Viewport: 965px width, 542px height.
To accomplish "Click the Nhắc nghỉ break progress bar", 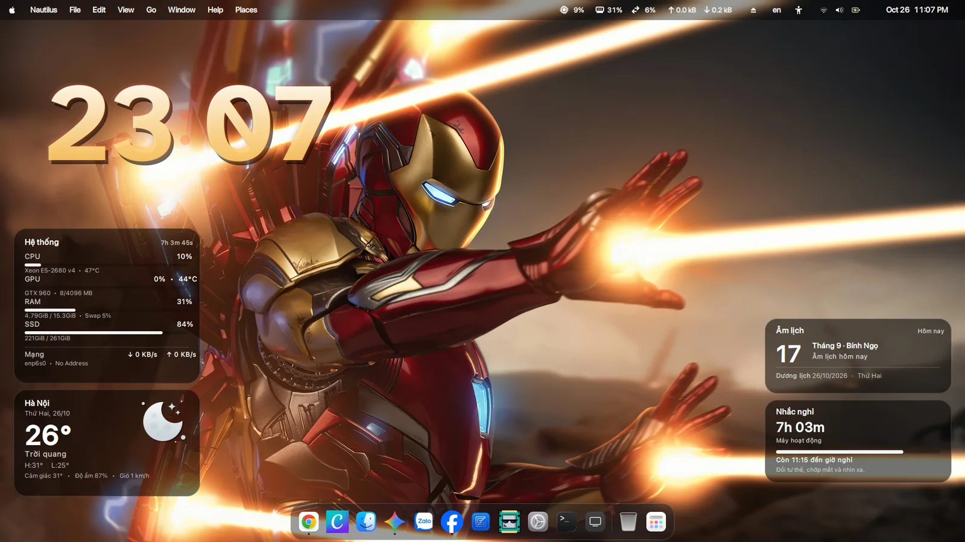I will point(858,452).
